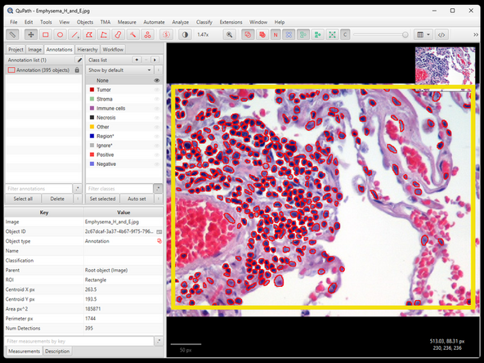Open the Classify menu
The width and height of the screenshot is (484, 363).
point(204,22)
